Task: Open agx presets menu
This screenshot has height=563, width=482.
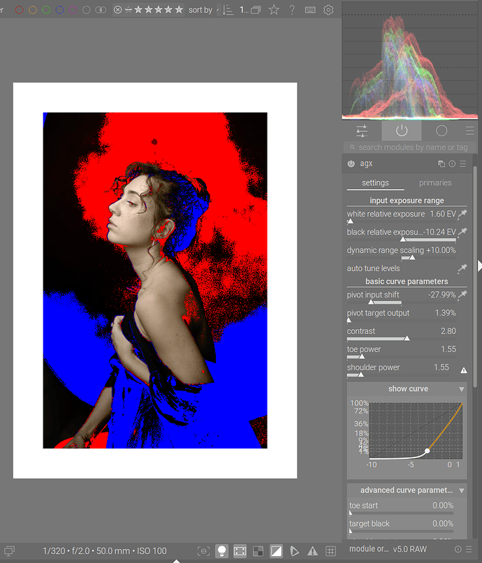Action: (462, 164)
